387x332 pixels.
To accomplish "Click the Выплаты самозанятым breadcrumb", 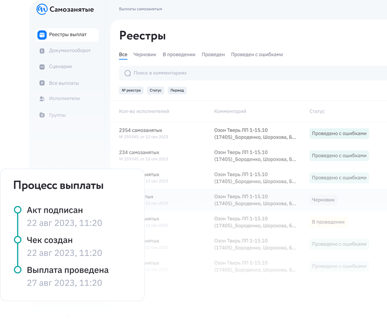I will [x=140, y=9].
